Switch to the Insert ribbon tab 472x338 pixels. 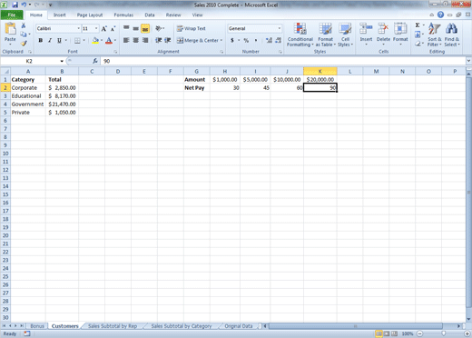click(x=60, y=15)
